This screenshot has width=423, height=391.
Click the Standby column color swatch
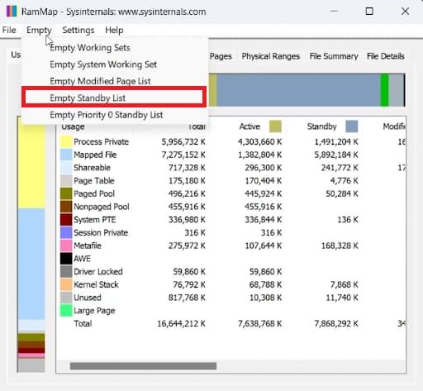point(352,126)
